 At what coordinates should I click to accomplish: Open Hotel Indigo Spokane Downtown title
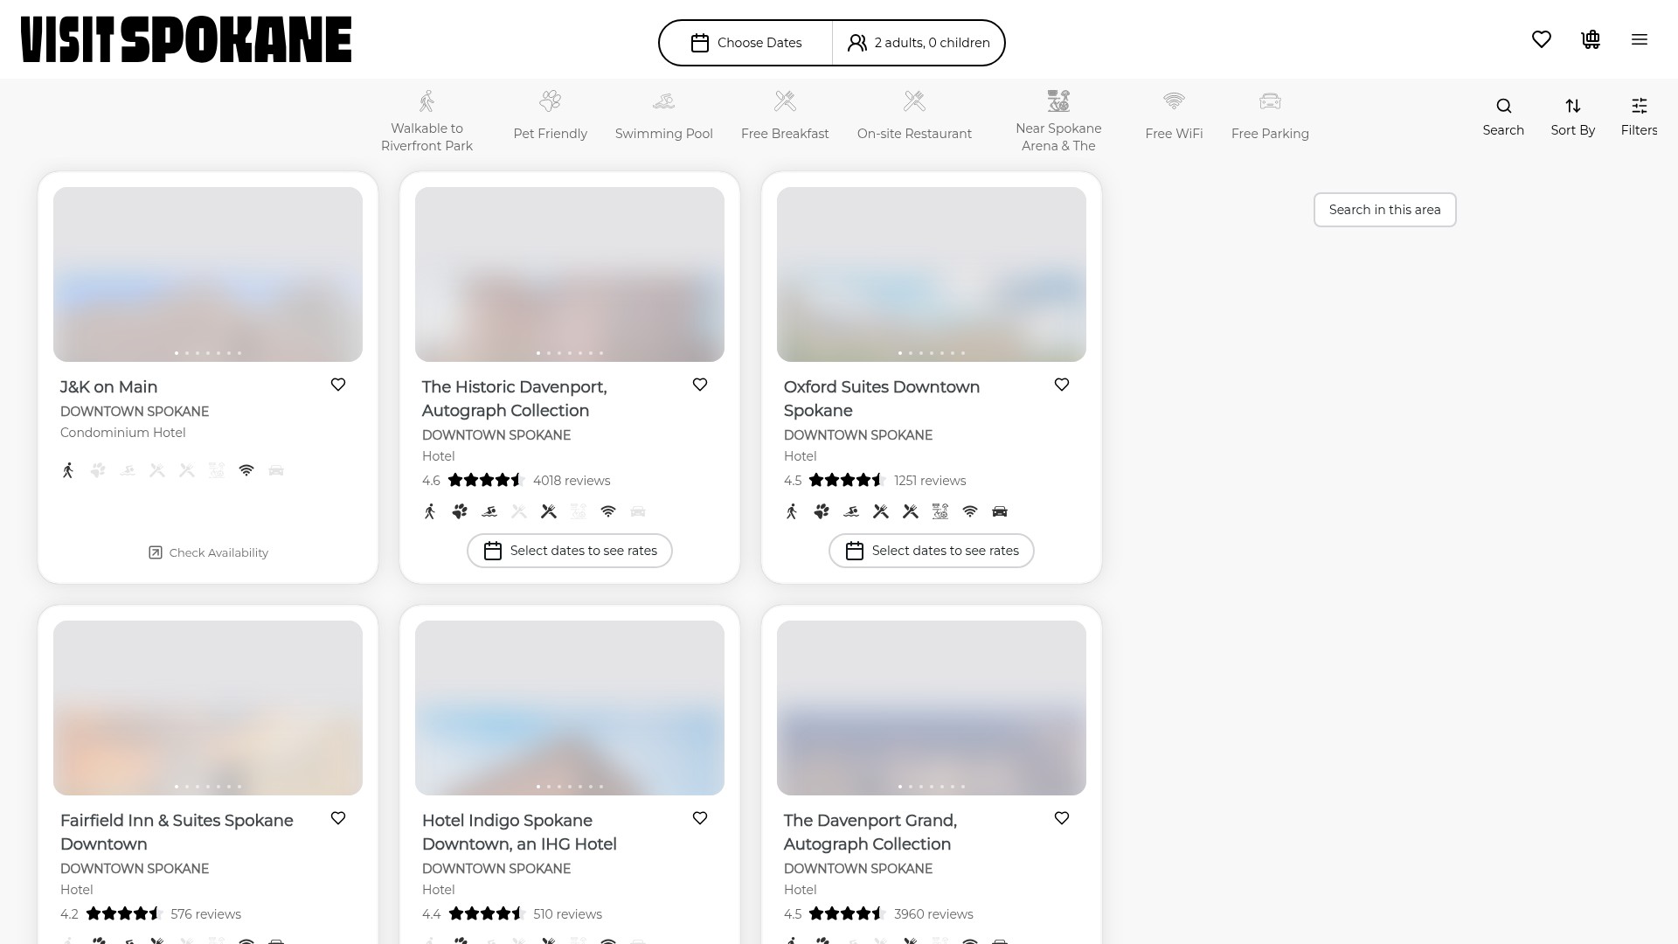point(519,832)
